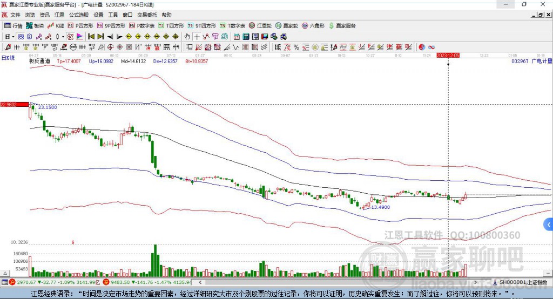This screenshot has width=553, height=299.
Task: Click the red 2023-12-05 date marker
Action: pos(448,55)
